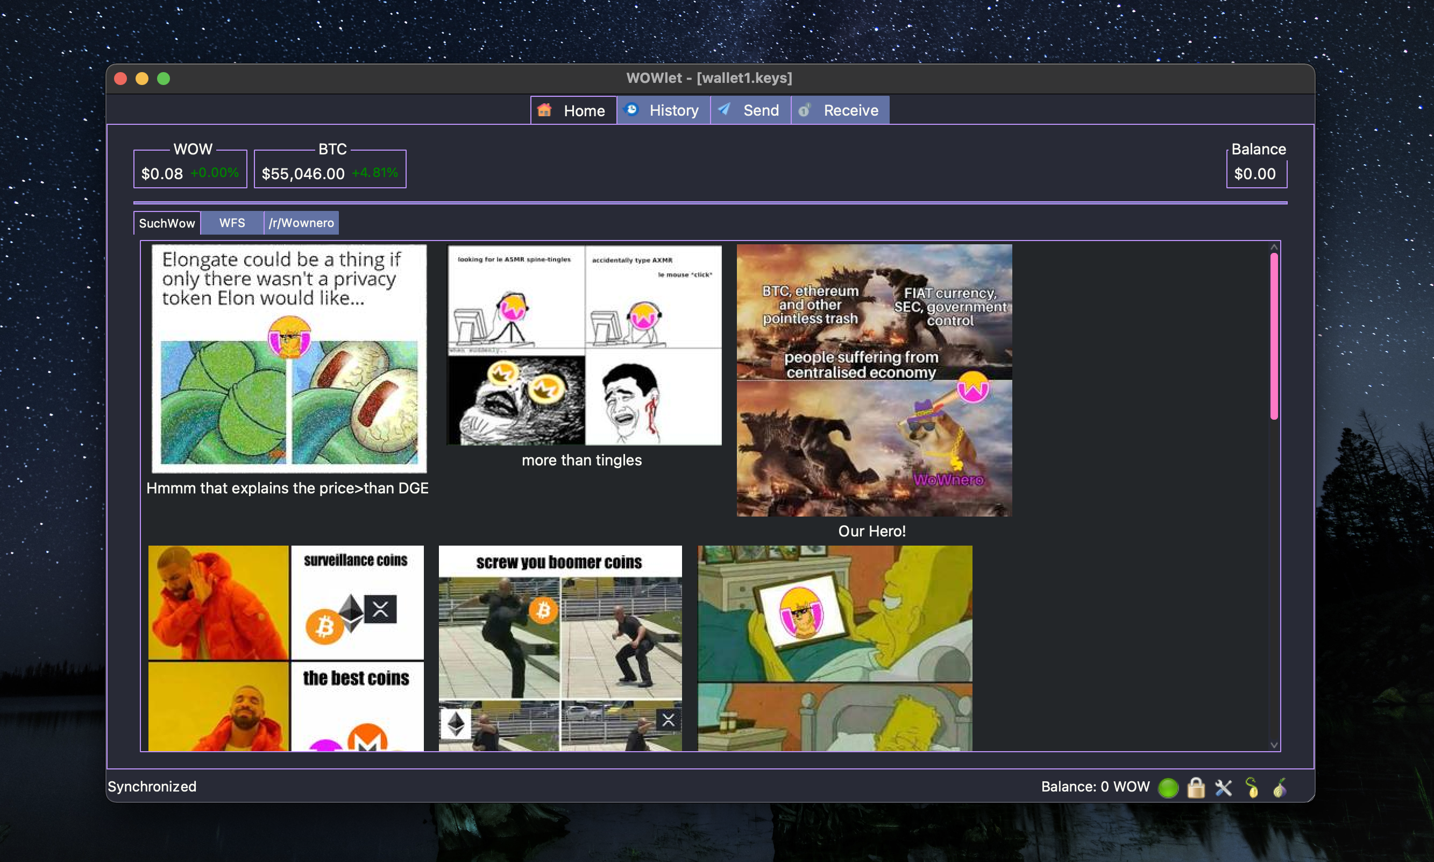
Task: Click the seed sprout icon
Action: [x=1252, y=788]
